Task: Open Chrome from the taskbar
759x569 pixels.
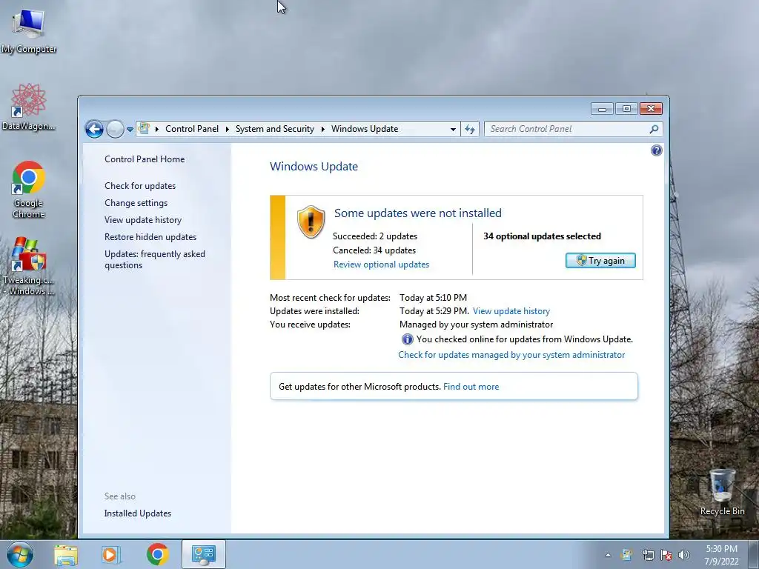Action: click(157, 554)
